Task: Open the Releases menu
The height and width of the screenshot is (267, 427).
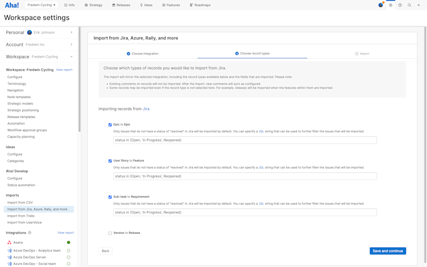Action: [121, 5]
